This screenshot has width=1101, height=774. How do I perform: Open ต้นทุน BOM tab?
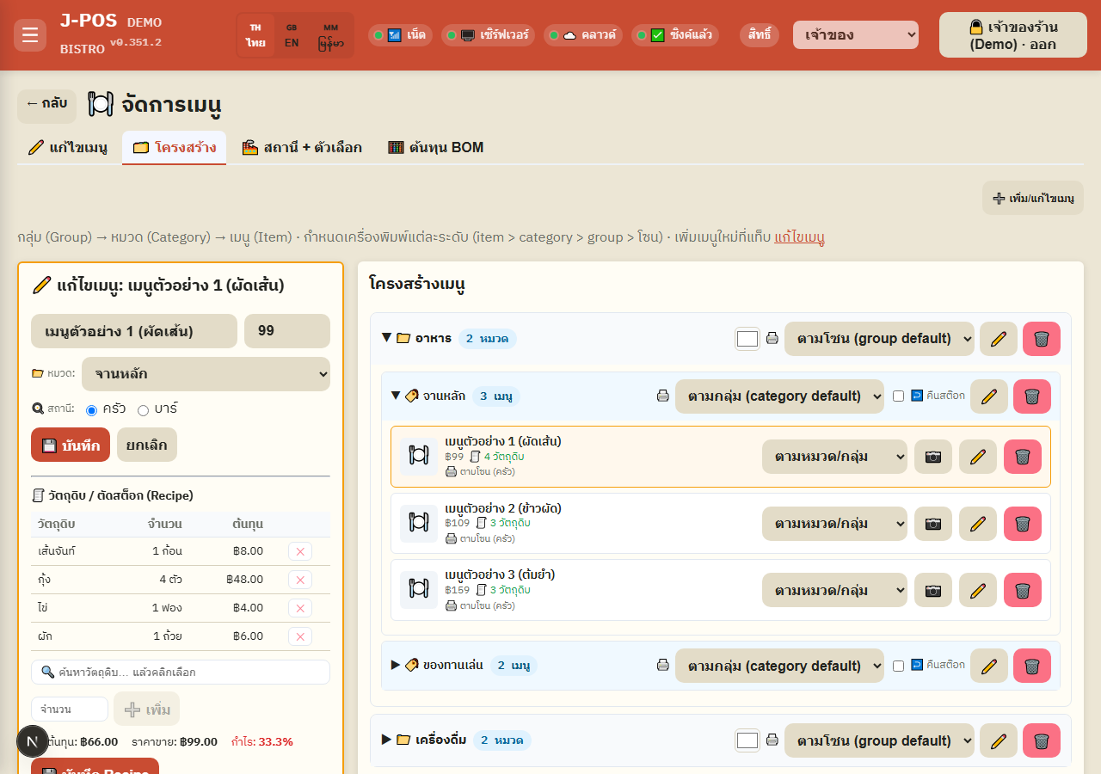(x=436, y=147)
